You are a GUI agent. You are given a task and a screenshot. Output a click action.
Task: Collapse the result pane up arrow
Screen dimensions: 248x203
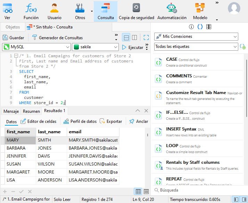click(x=138, y=111)
